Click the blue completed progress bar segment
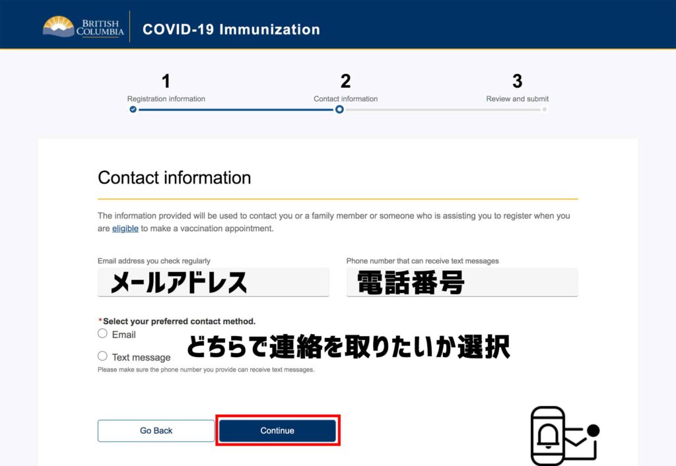Viewport: 676px width, 466px height. tap(236, 110)
